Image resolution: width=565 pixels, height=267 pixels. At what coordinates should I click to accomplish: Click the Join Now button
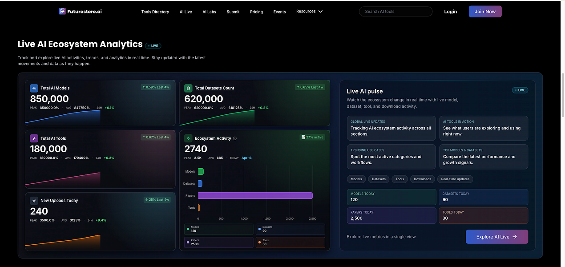[x=485, y=12]
